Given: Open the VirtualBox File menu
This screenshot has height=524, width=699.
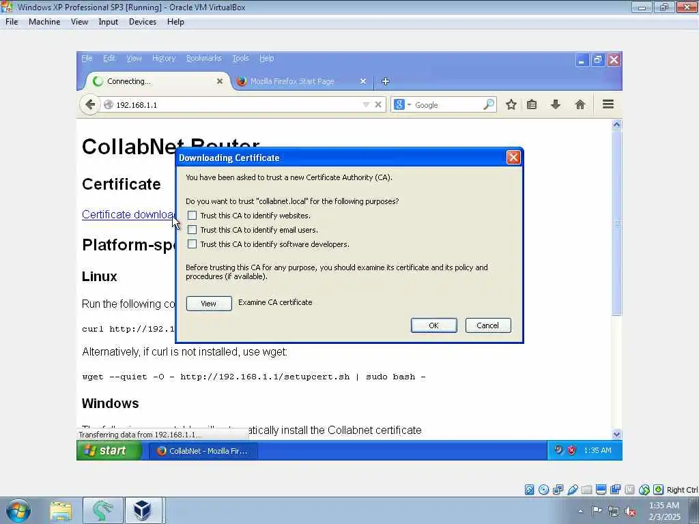Looking at the screenshot, I should pos(12,22).
